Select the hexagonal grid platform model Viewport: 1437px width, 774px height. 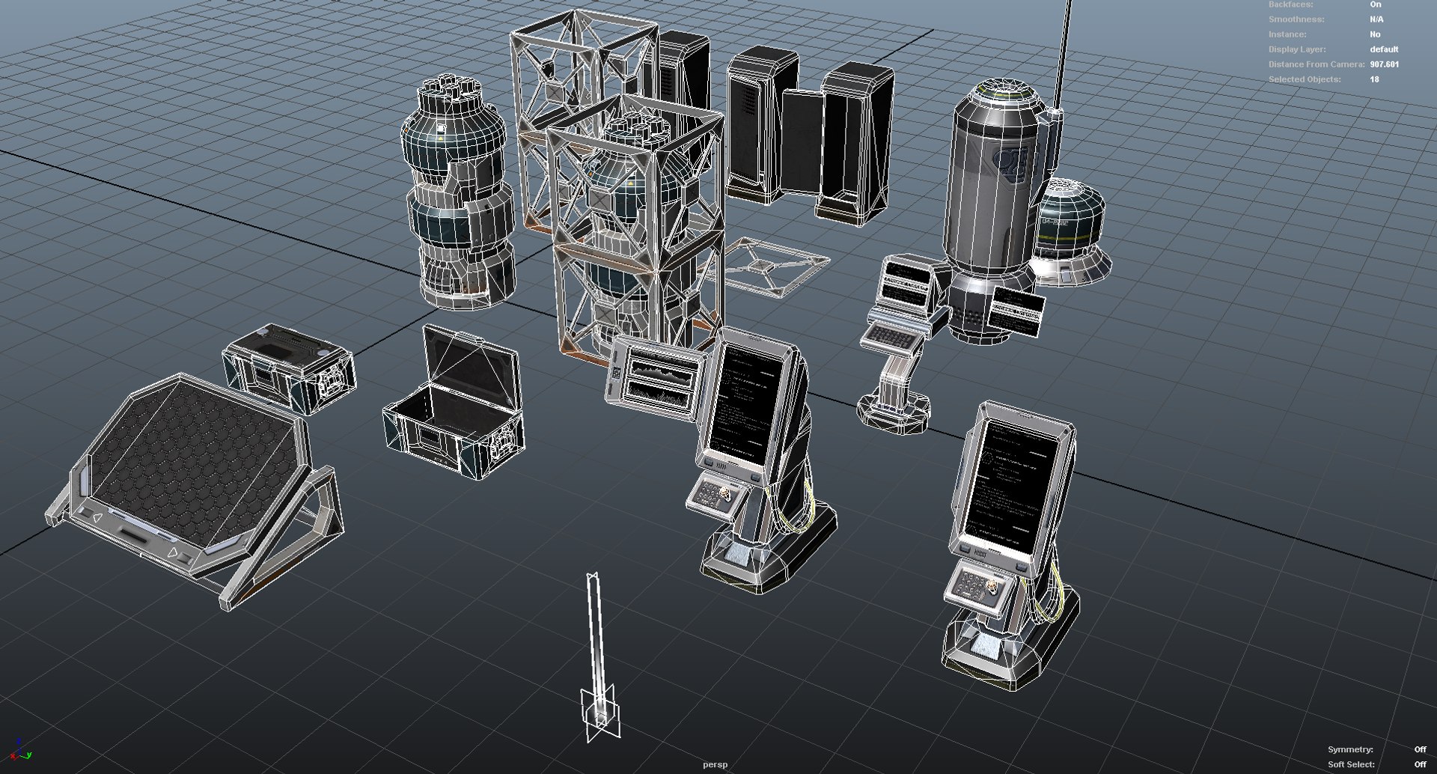coord(196,490)
